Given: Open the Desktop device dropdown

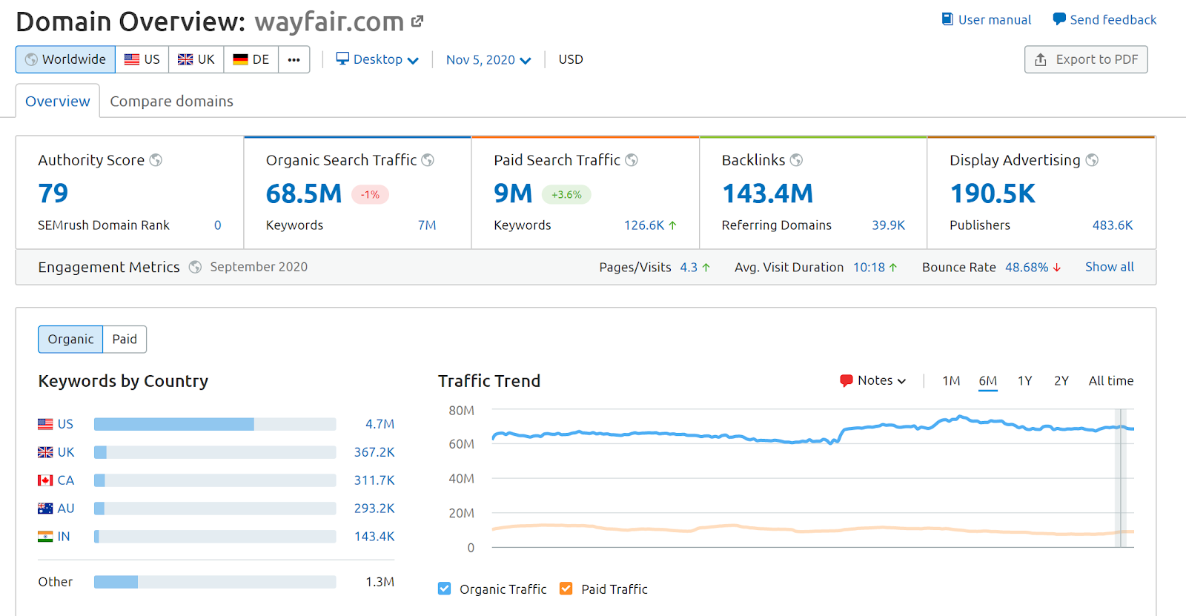Looking at the screenshot, I should [377, 59].
